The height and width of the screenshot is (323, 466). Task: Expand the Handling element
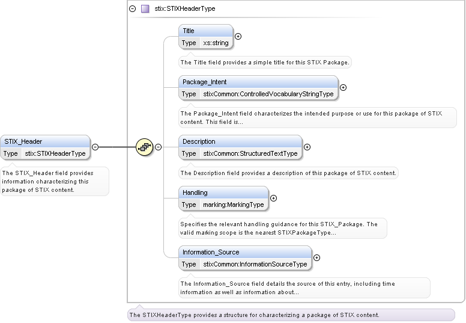point(274,198)
